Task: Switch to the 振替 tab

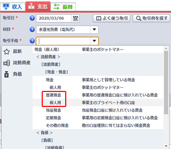Action: pyautogui.click(x=63, y=7)
